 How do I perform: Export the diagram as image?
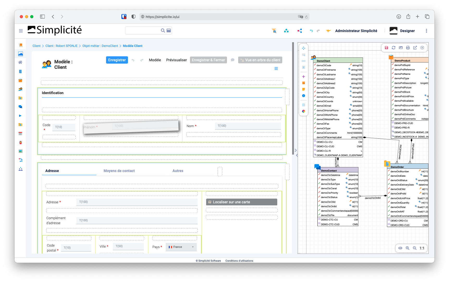click(x=401, y=48)
